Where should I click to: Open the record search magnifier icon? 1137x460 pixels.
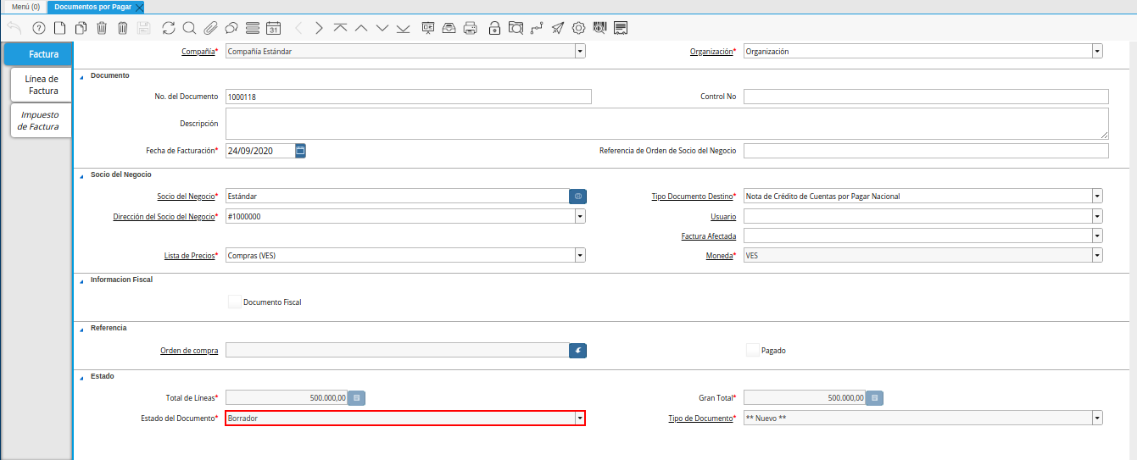(x=189, y=28)
